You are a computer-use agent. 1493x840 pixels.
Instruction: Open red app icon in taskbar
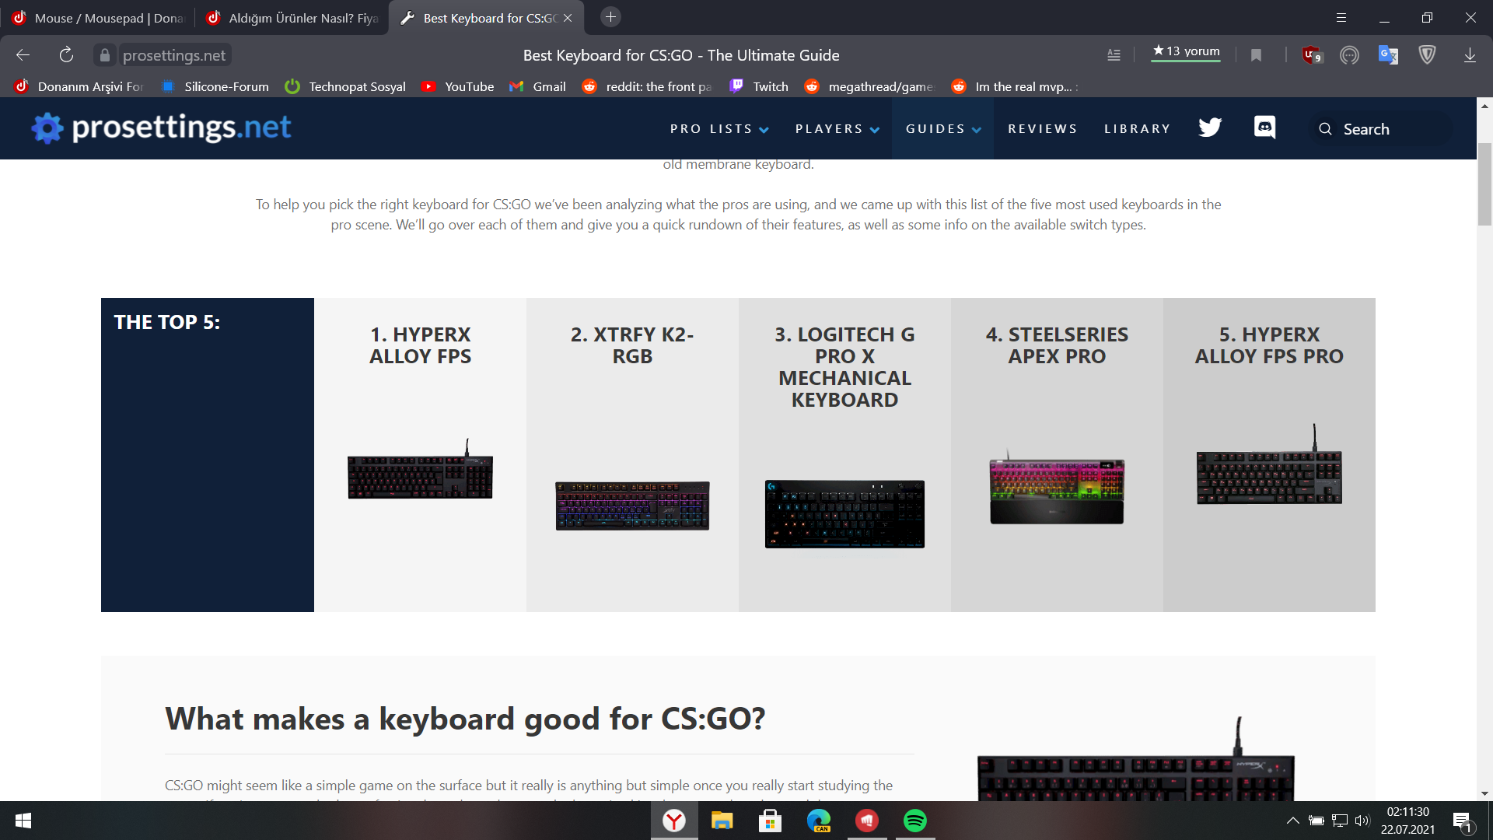click(x=867, y=821)
